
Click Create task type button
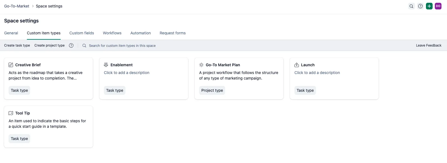pyautogui.click(x=17, y=45)
